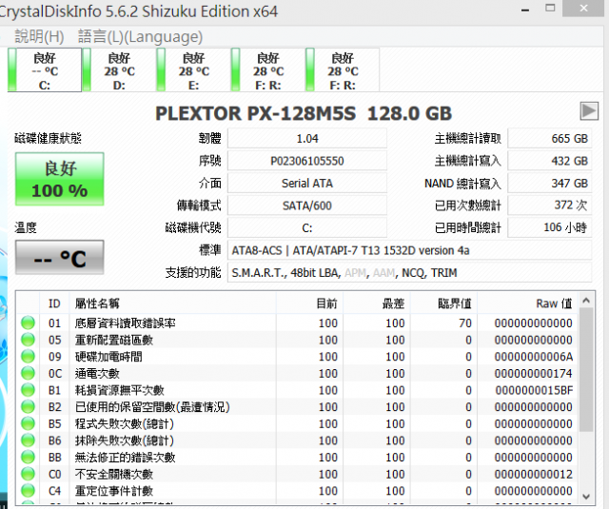Click the scrollbar down arrow in attribute list
Viewport: 609px width, 509px height.
pyautogui.click(x=586, y=497)
